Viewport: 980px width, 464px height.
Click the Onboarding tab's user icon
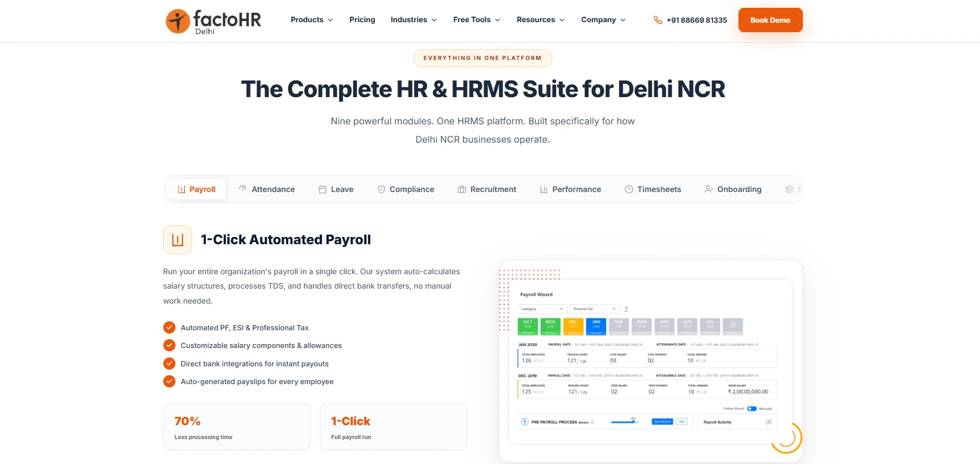click(709, 189)
